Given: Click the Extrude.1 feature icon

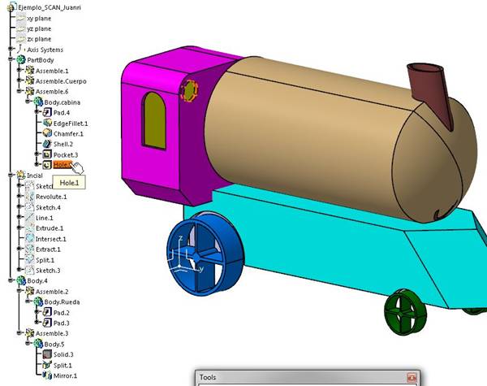Looking at the screenshot, I should (28, 228).
